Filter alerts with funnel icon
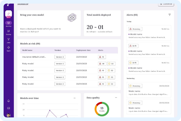 tap(169, 15)
